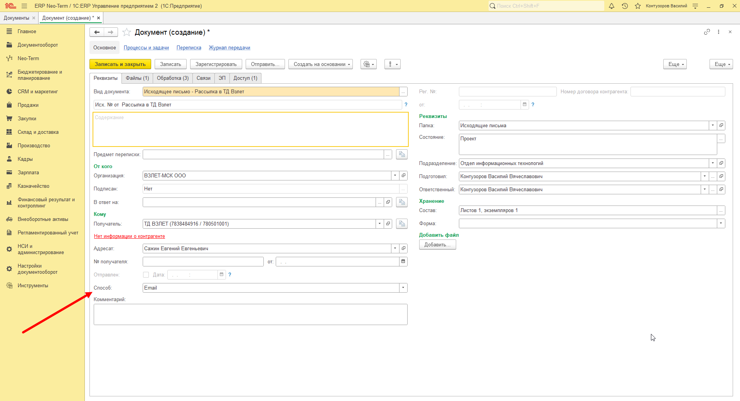Open Документооборот in the sidebar
This screenshot has height=401, width=740.
tap(37, 45)
